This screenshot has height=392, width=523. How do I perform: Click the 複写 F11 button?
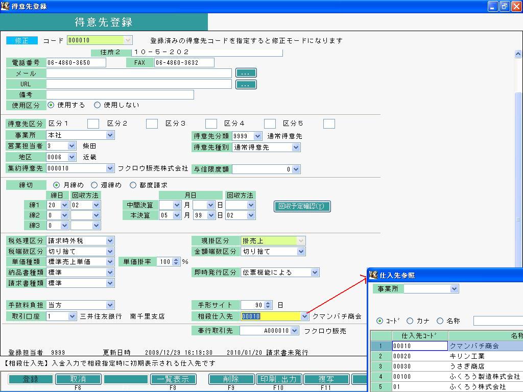point(326,379)
